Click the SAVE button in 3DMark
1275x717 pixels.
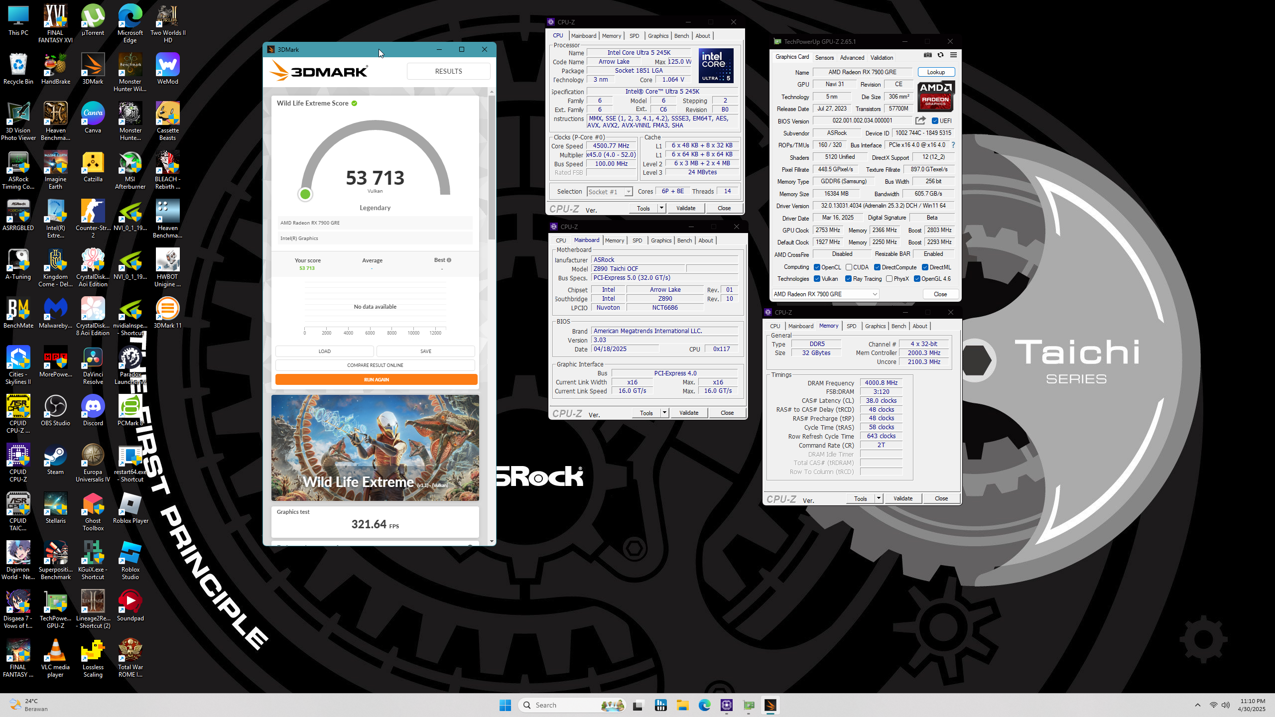(x=425, y=351)
